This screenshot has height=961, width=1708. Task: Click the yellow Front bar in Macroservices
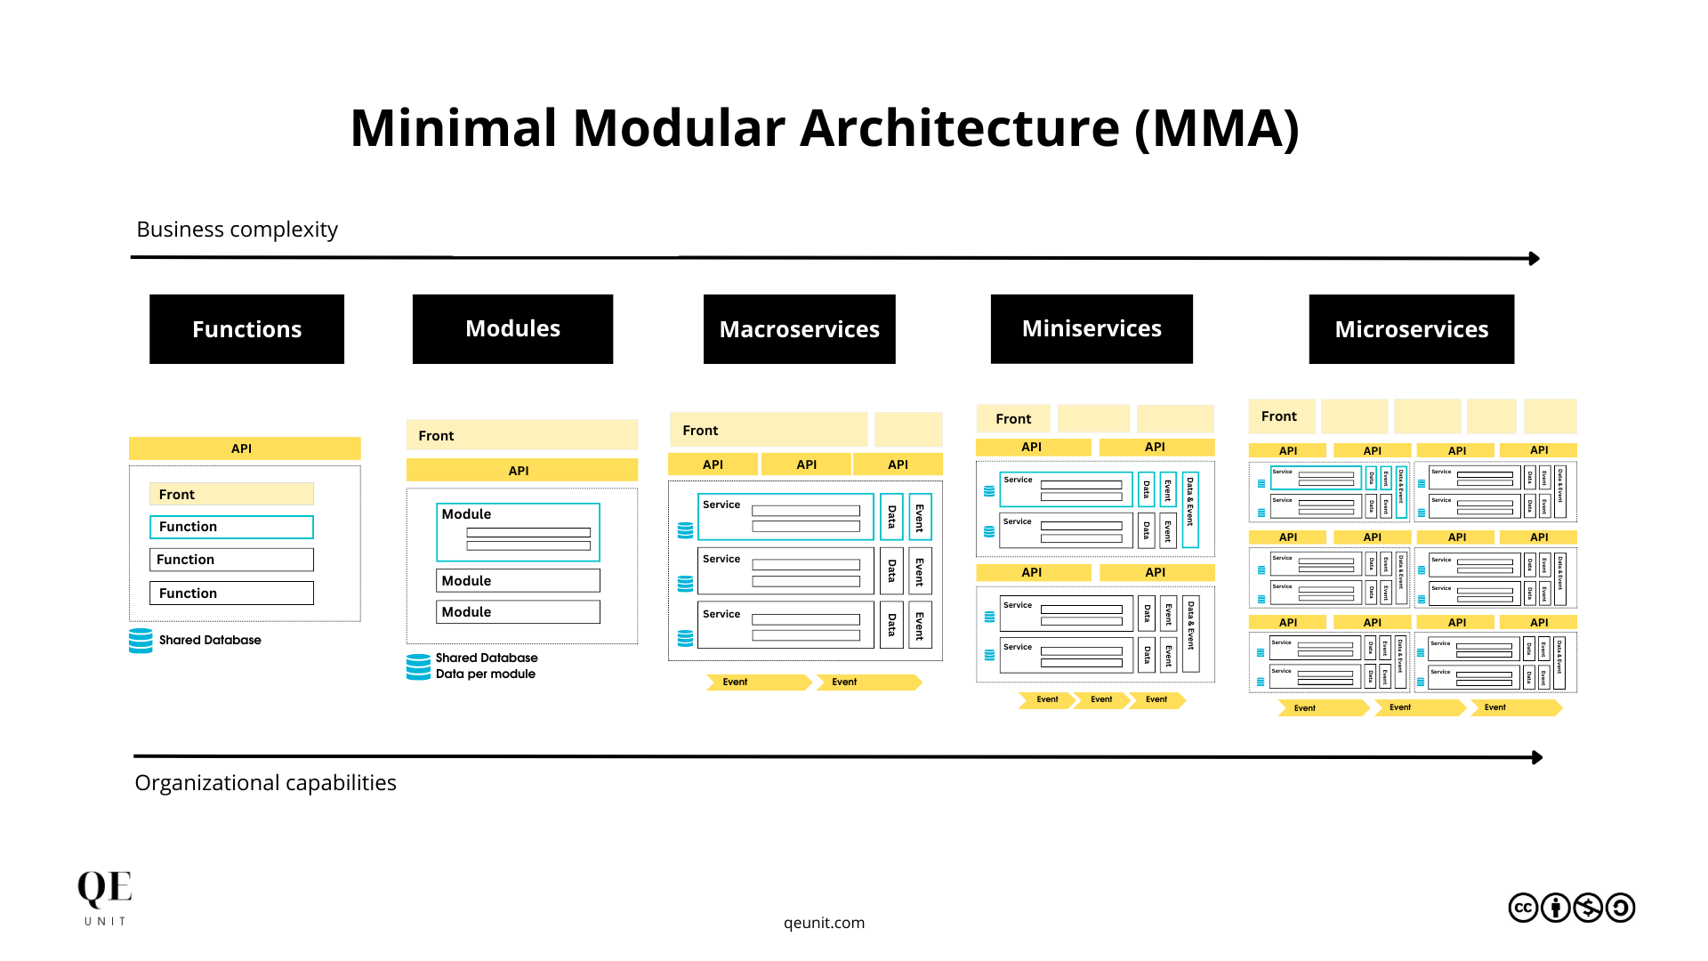click(x=769, y=430)
